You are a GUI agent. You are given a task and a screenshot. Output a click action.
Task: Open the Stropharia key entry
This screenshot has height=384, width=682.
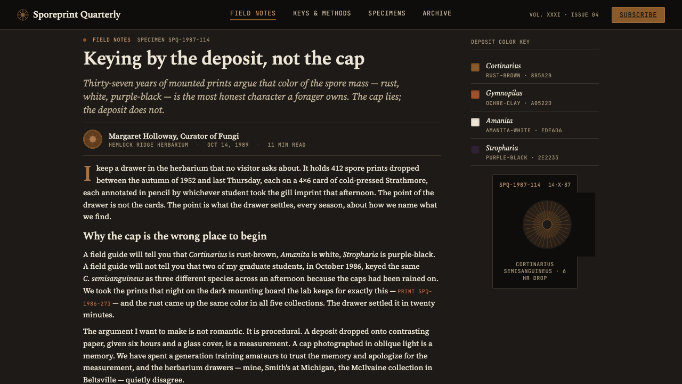[535, 153]
